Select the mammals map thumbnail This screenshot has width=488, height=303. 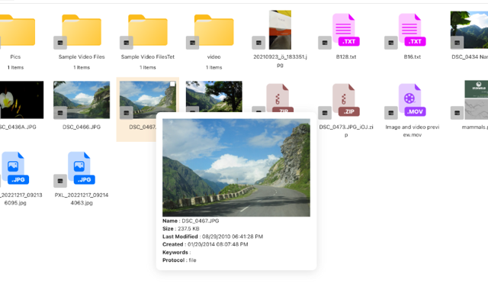coord(476,100)
